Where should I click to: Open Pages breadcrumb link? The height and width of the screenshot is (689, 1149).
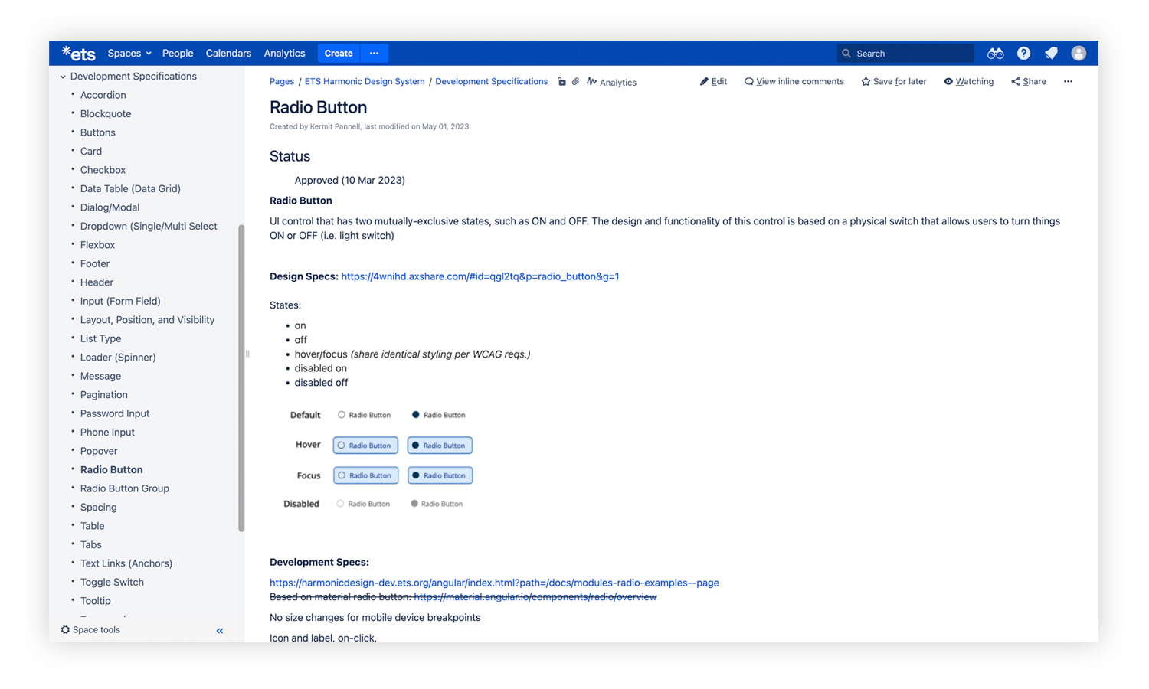(281, 81)
